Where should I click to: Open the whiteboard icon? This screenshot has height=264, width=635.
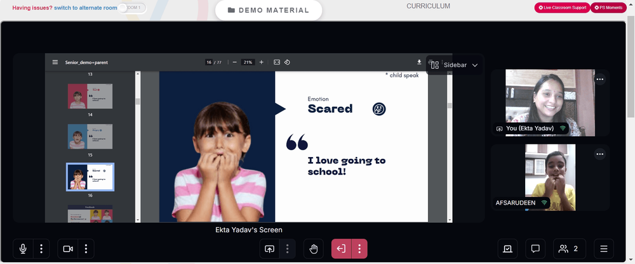click(x=507, y=249)
